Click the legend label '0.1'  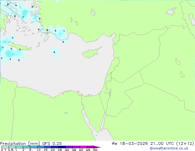pyautogui.click(x=3, y=150)
